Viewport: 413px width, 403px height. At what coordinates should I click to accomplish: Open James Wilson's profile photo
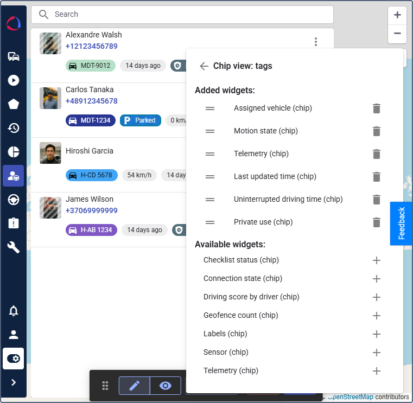pyautogui.click(x=50, y=207)
